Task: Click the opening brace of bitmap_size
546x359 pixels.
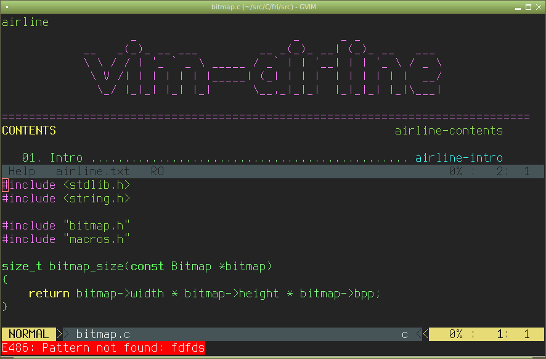Action: (x=5, y=280)
